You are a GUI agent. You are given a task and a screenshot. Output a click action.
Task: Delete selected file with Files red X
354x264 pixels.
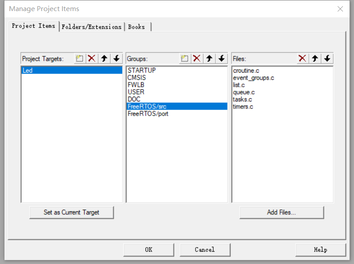click(303, 58)
